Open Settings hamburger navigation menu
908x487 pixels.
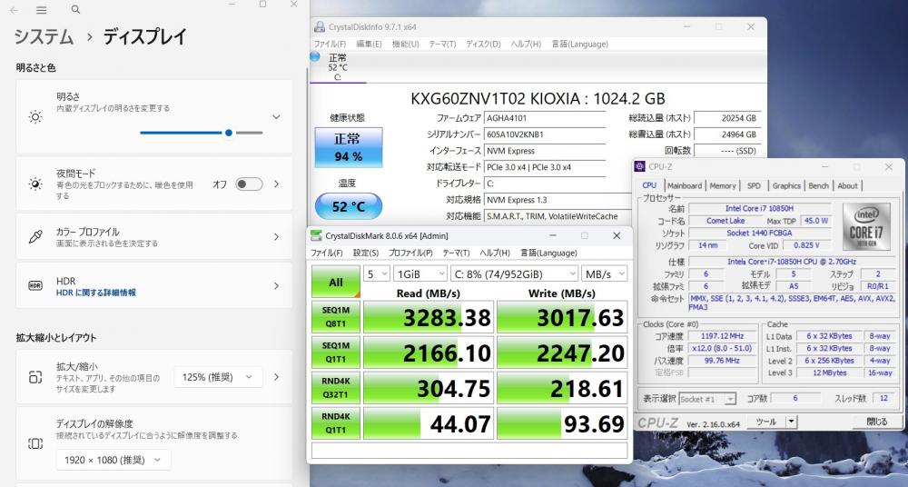pyautogui.click(x=42, y=9)
